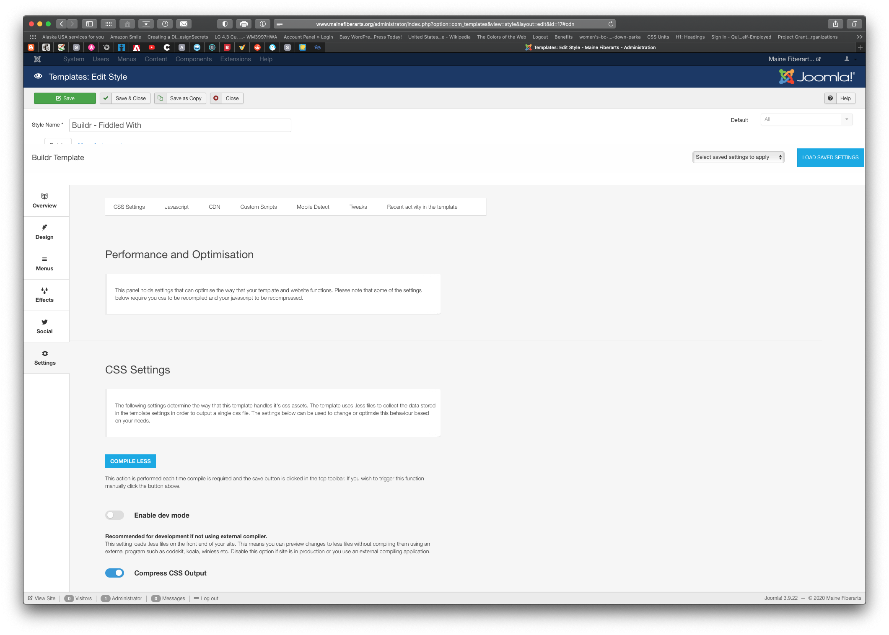Screen dimensions: 889x635
Task: Toggle Enable dev mode switch
Action: click(x=114, y=515)
